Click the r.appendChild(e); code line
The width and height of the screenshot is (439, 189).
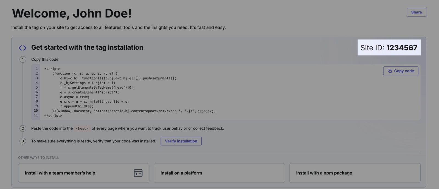(x=77, y=106)
